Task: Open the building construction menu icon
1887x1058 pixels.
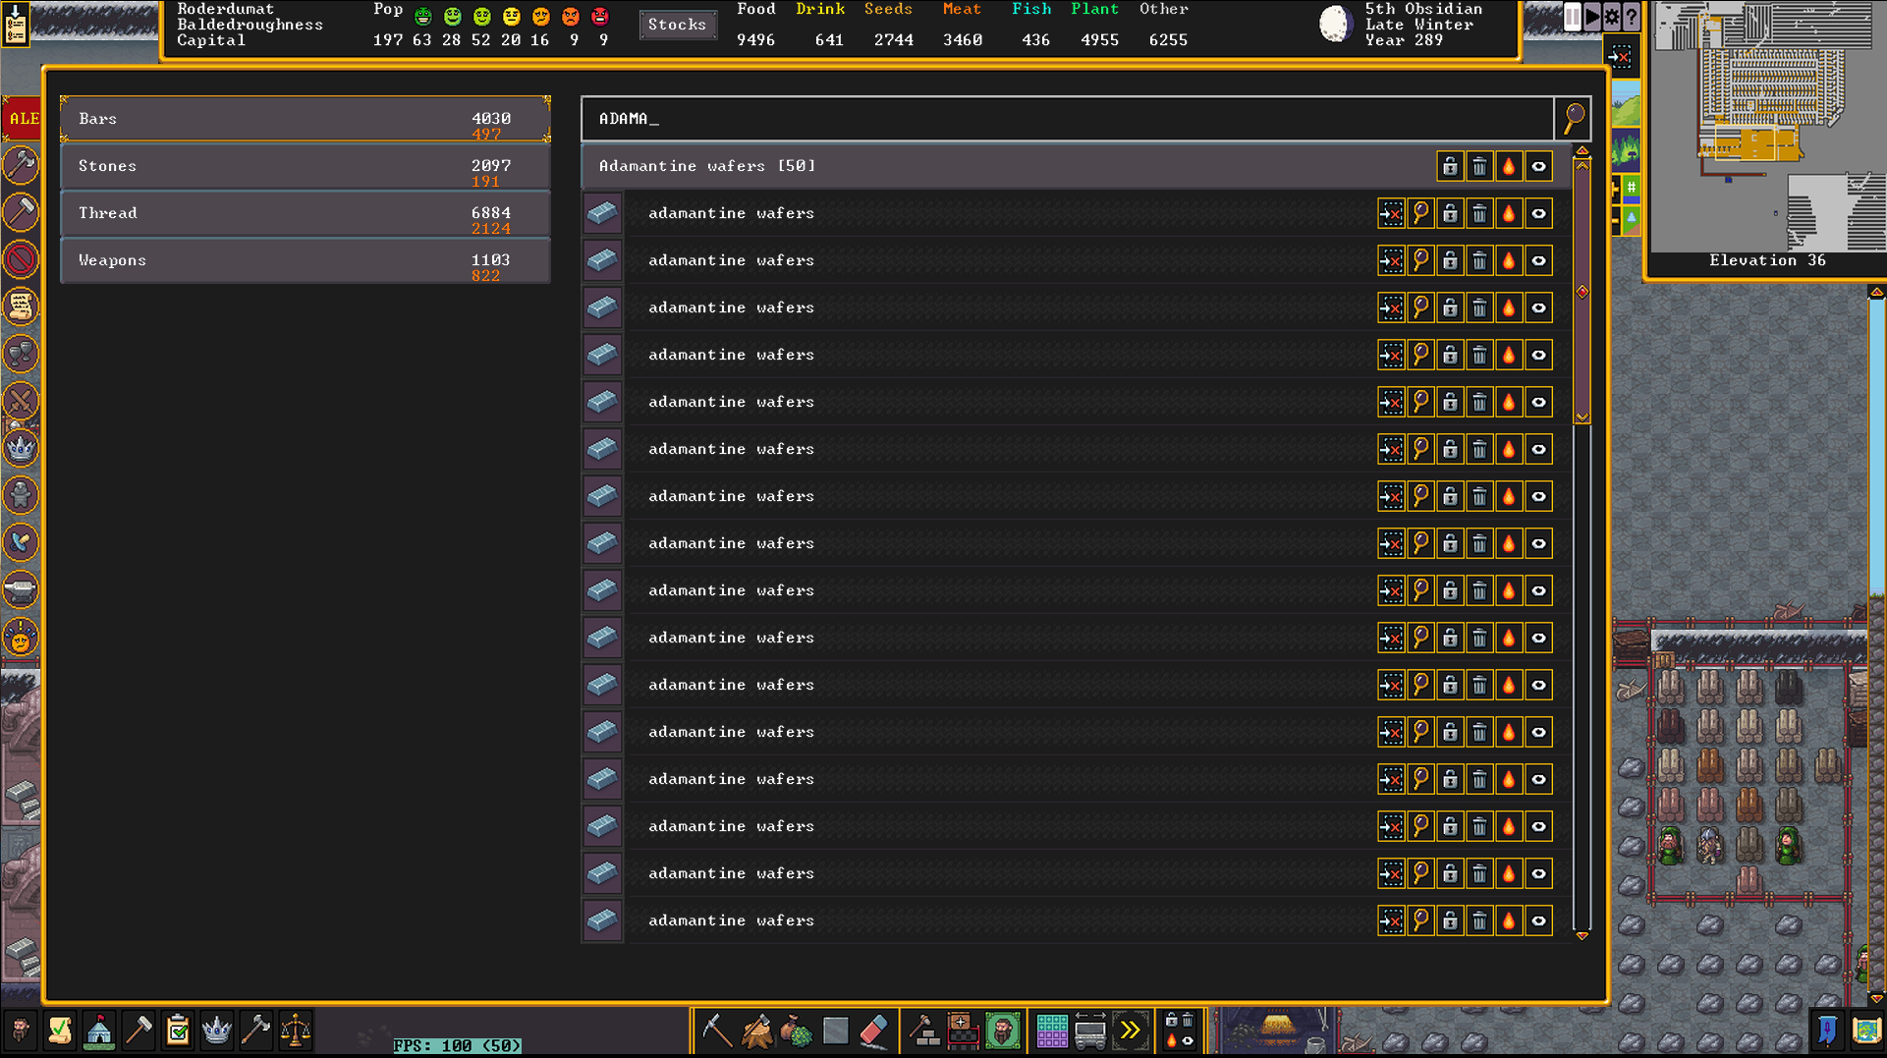Action: [x=923, y=1030]
